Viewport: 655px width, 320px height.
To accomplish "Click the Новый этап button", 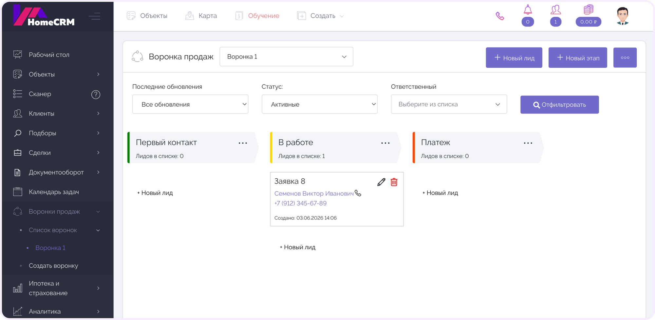I will [578, 58].
